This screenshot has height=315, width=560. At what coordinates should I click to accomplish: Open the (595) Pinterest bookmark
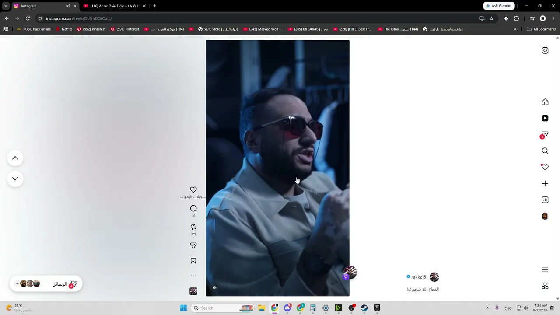(125, 29)
